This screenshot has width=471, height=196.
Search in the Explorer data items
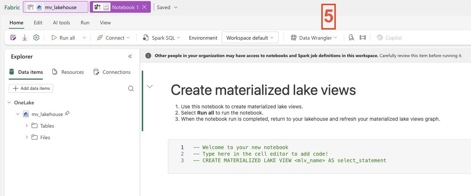click(x=131, y=88)
